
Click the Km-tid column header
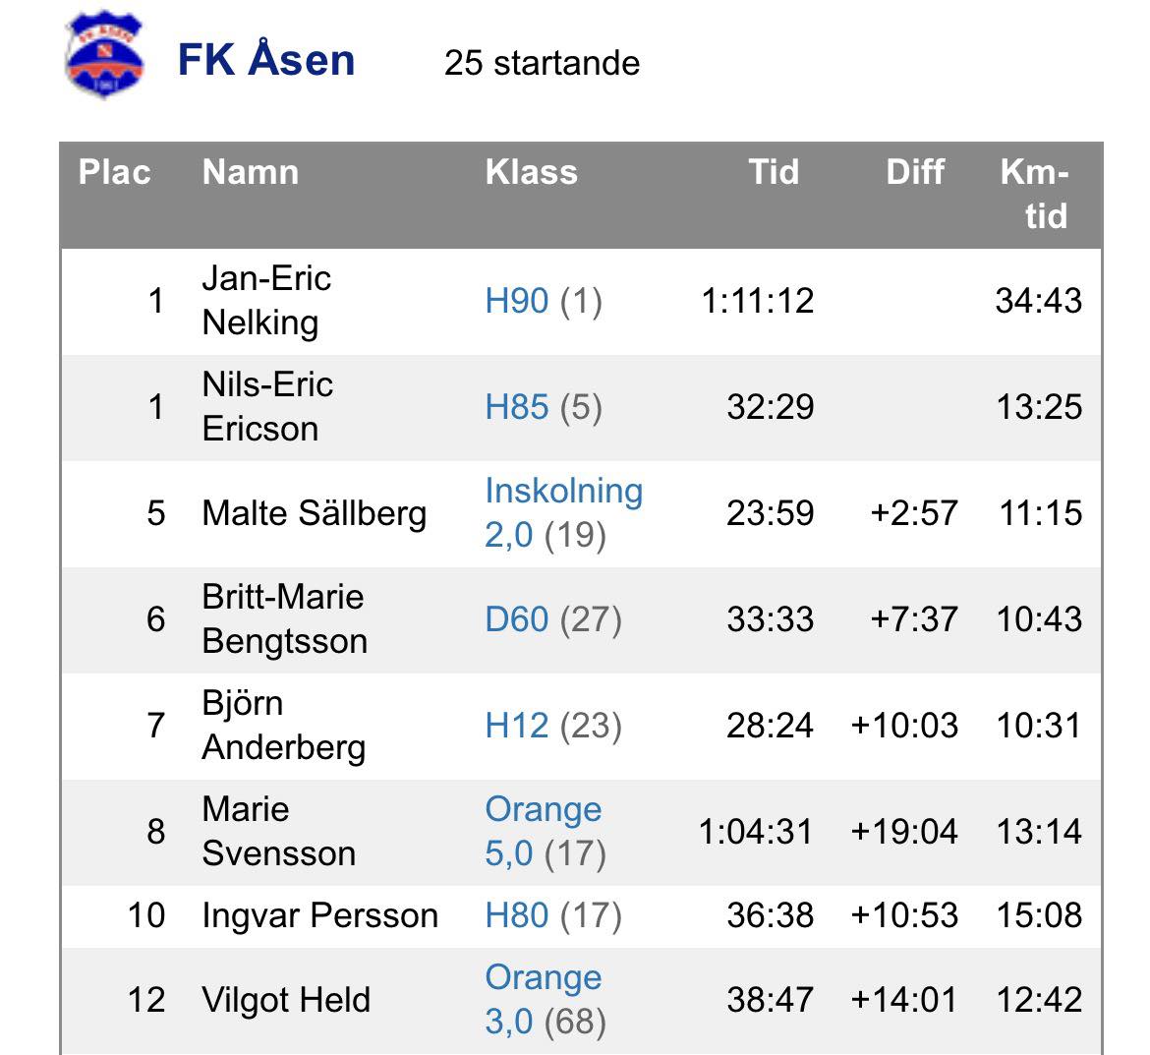point(1036,194)
